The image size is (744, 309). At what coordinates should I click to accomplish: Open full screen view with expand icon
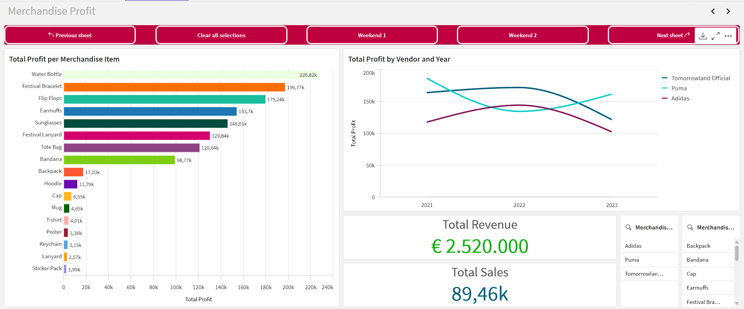coord(716,36)
